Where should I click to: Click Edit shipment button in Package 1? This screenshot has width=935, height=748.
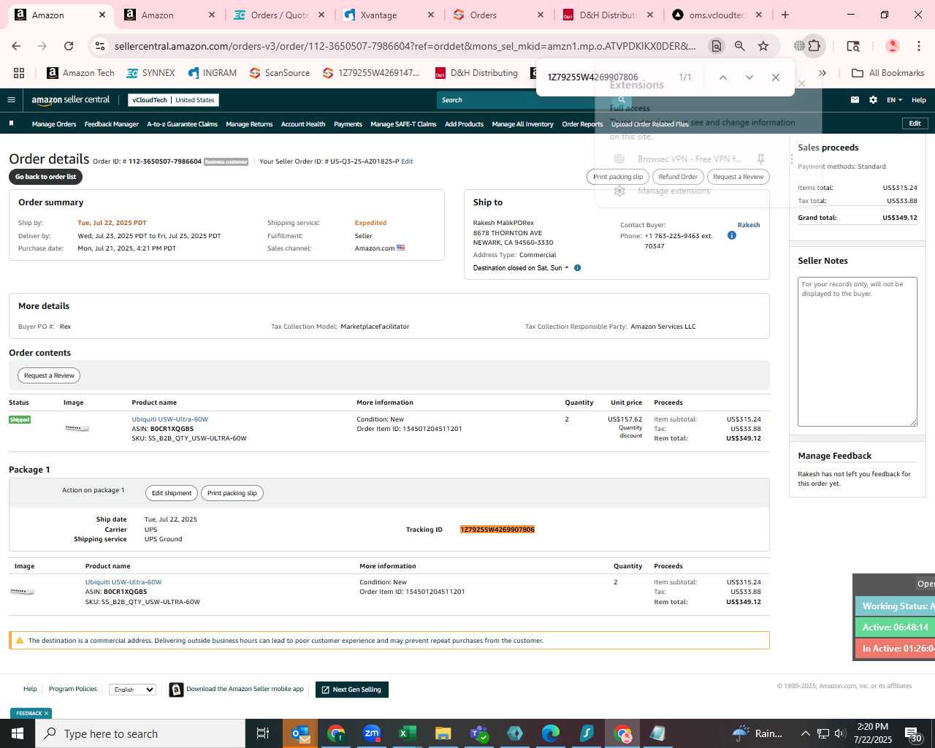(x=172, y=493)
